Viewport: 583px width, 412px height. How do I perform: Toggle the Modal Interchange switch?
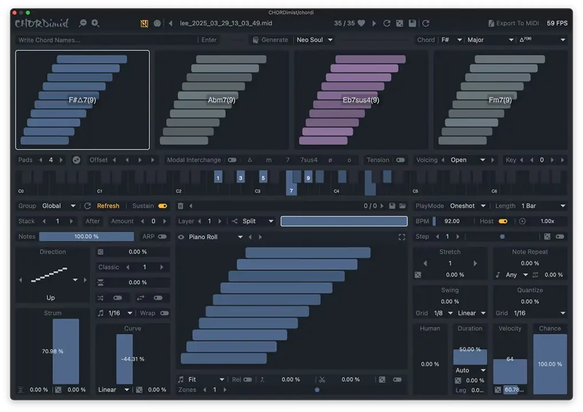coord(232,160)
